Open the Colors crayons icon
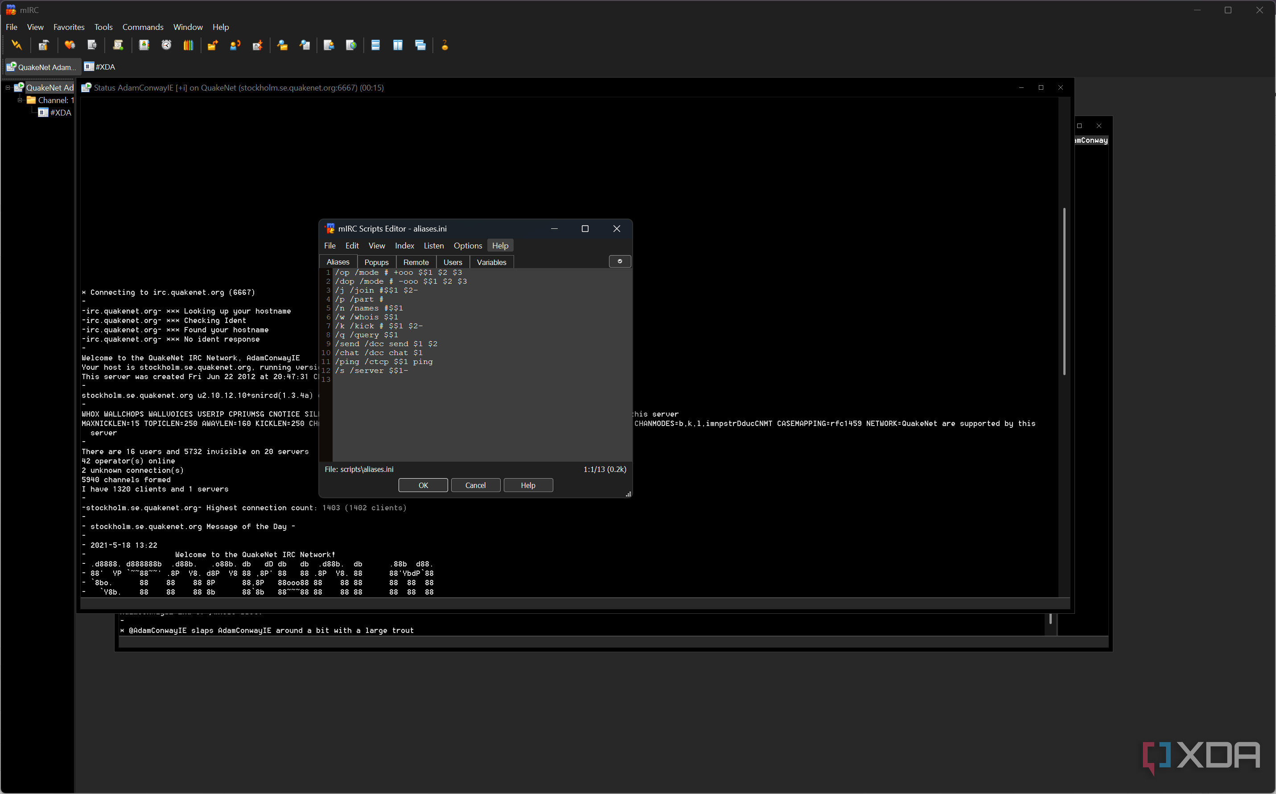The height and width of the screenshot is (794, 1276). (x=189, y=45)
